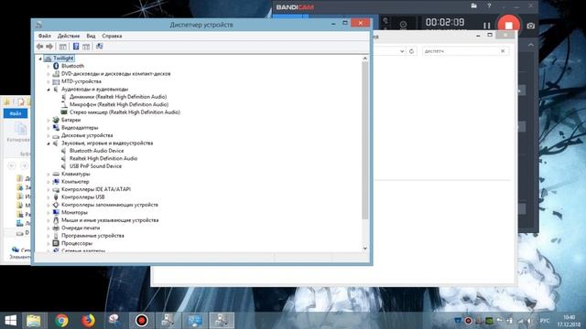Click the scan for hardware changes icon
The height and width of the screenshot is (329, 586).
click(99, 47)
